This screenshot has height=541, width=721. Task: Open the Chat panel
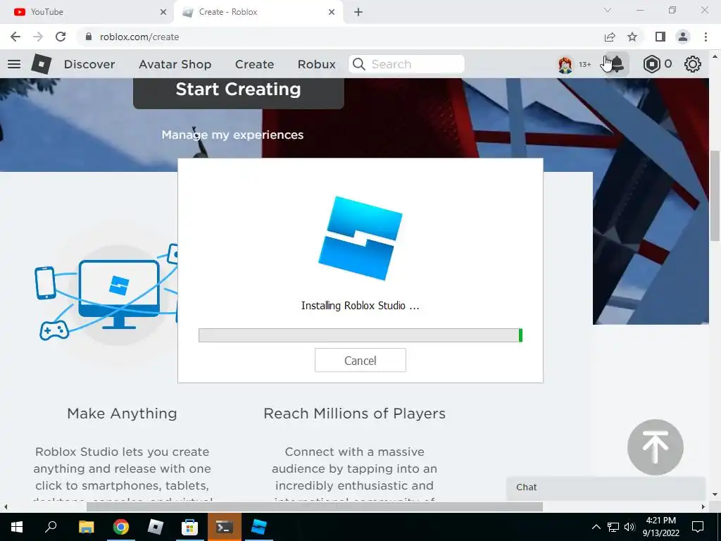pyautogui.click(x=606, y=487)
